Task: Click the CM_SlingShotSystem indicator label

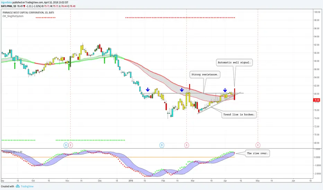Action: click(13, 16)
